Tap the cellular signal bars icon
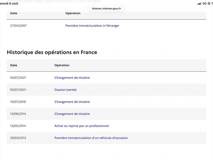The width and height of the screenshot is (213, 160). (199, 4)
